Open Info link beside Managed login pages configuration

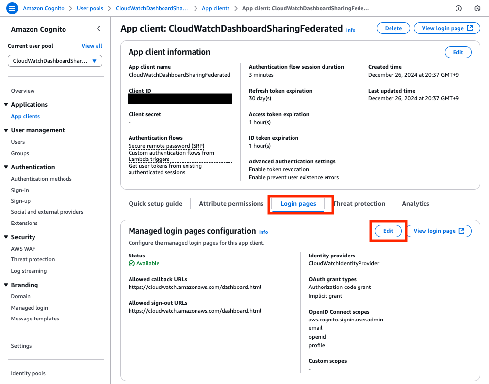[263, 232]
